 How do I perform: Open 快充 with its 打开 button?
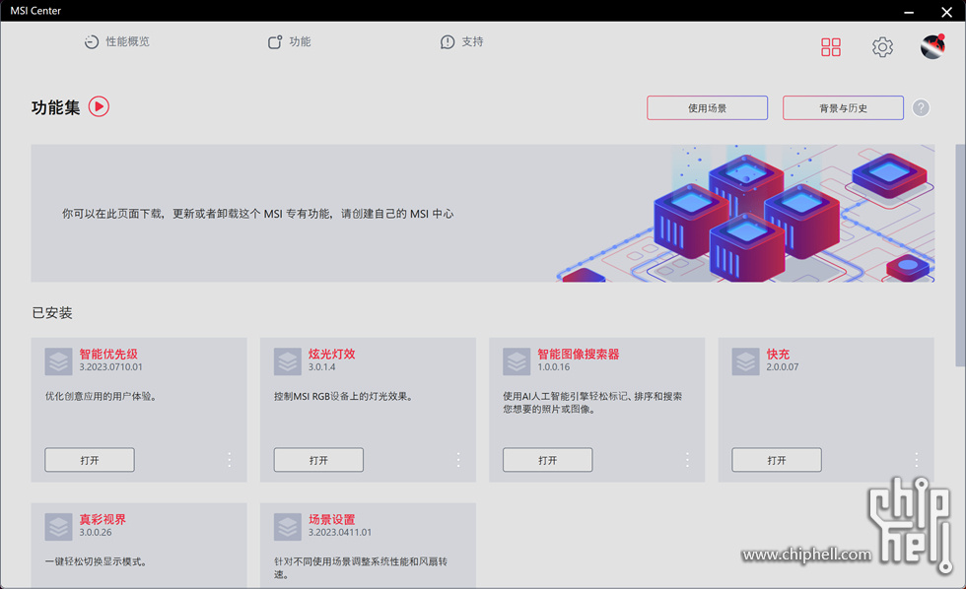click(777, 460)
